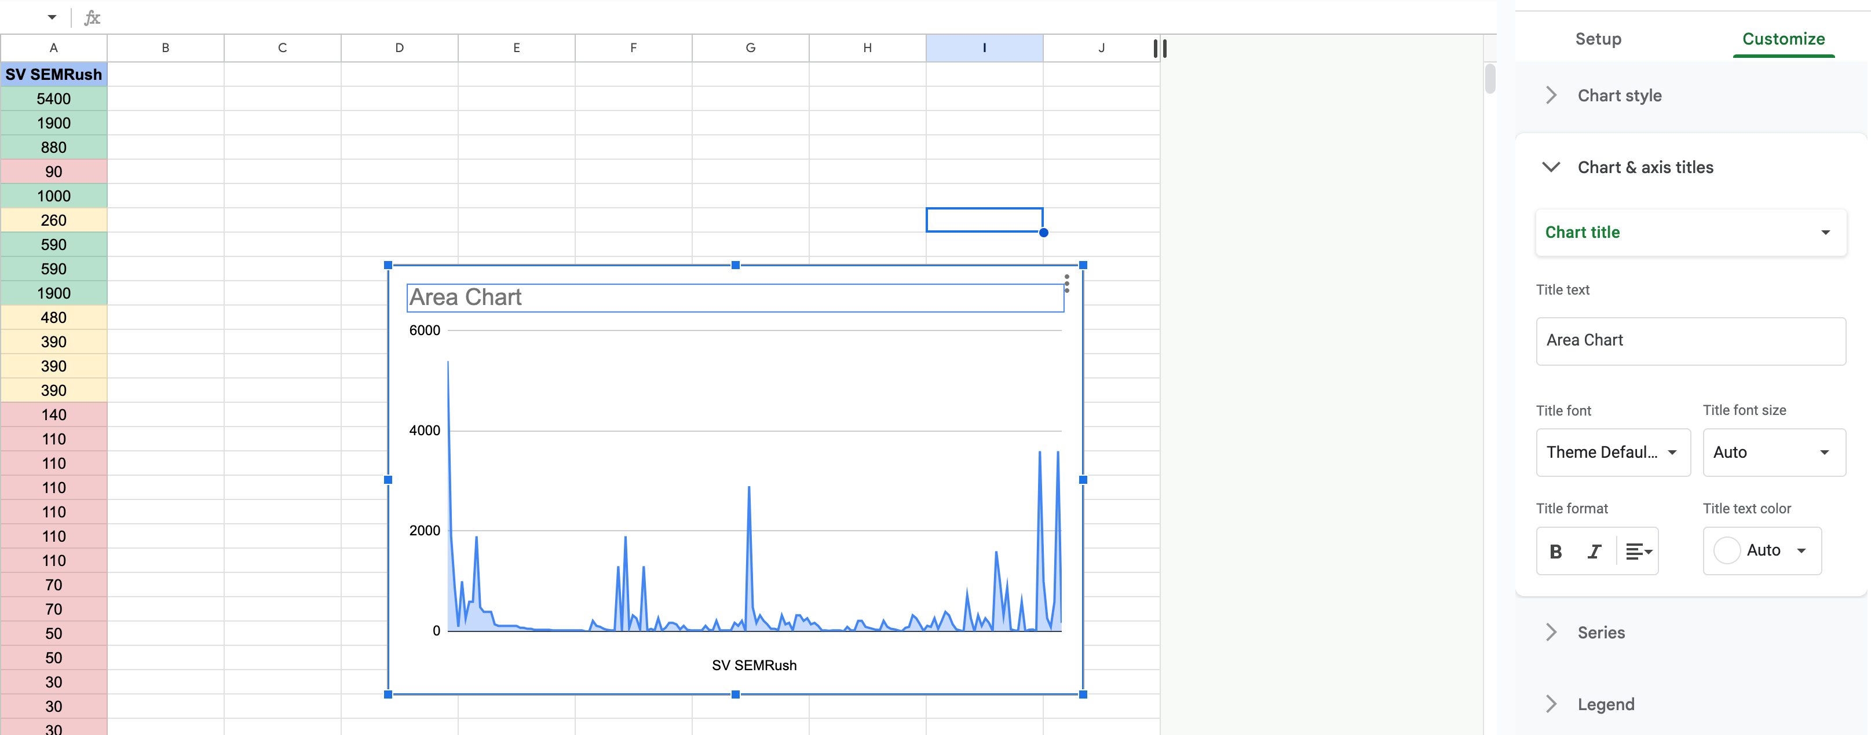Click the Area Chart title text field

pyautogui.click(x=1690, y=340)
